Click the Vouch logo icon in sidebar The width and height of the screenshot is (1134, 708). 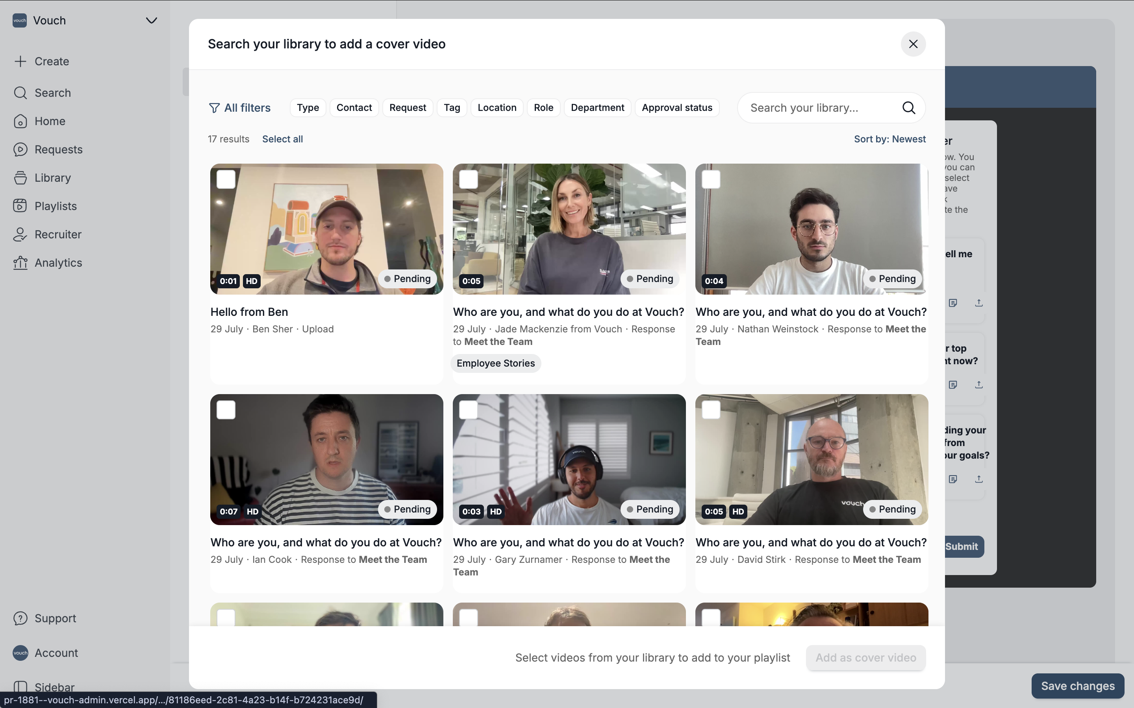click(20, 20)
